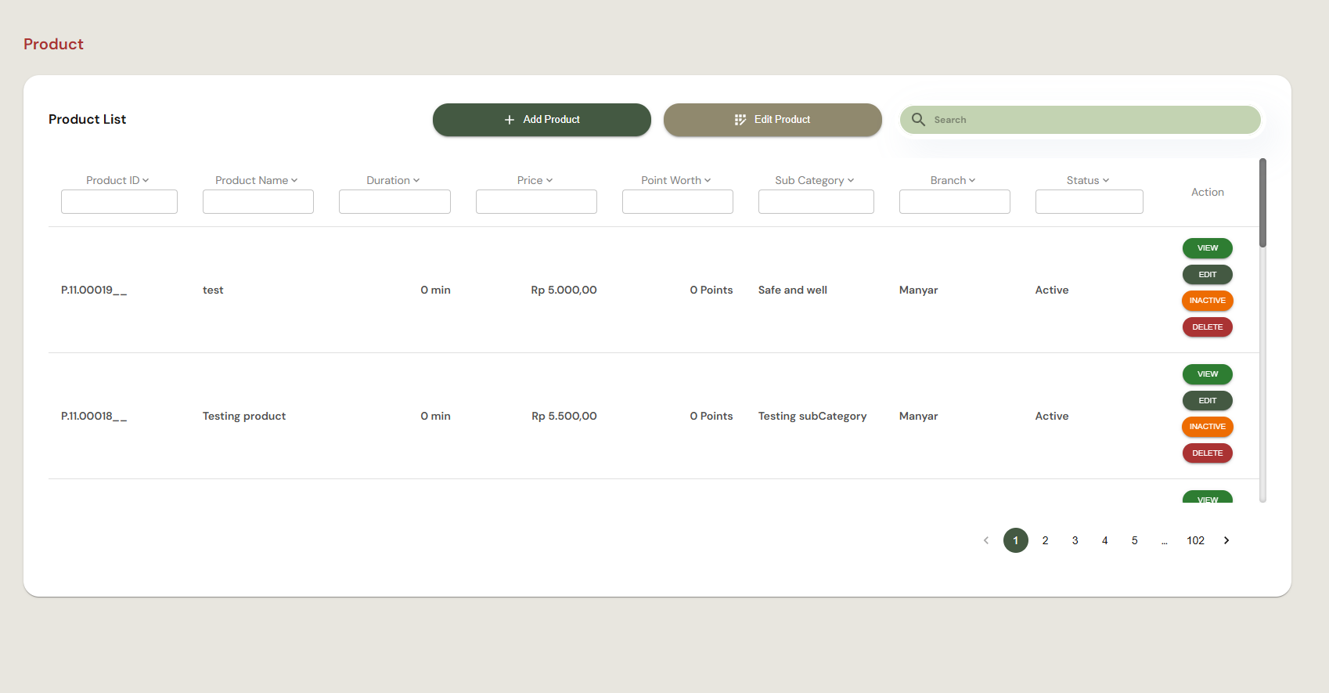This screenshot has width=1329, height=693.
Task: Sort by Sub Category column chevron
Action: pyautogui.click(x=851, y=180)
